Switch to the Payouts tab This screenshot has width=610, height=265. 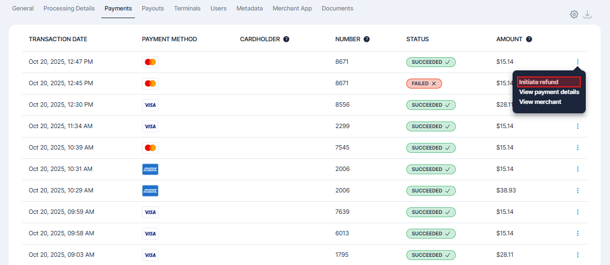pos(153,9)
